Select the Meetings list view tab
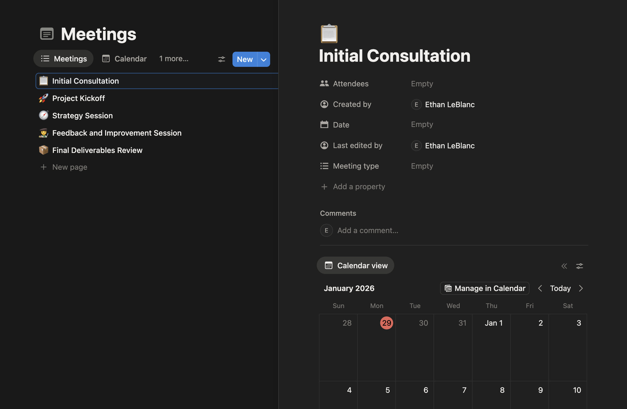Image resolution: width=627 pixels, height=409 pixels. coord(64,59)
